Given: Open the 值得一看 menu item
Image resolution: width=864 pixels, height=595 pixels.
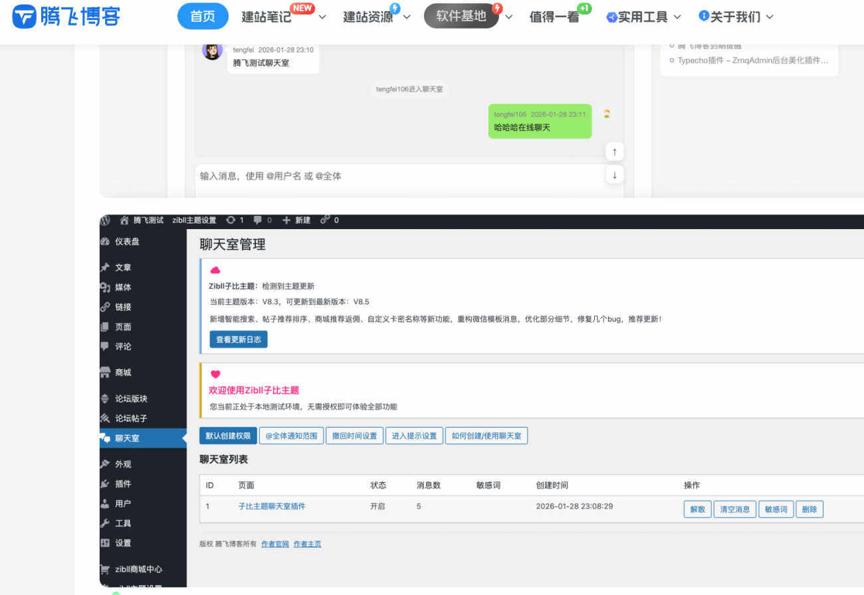Looking at the screenshot, I should click(552, 17).
